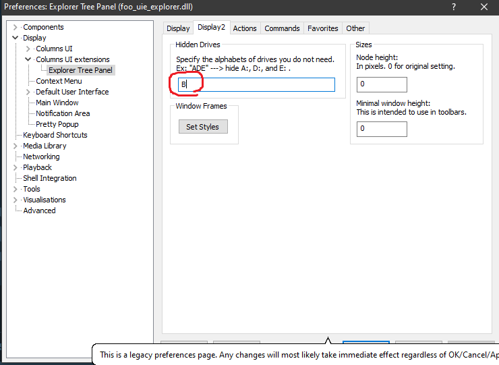Click the Set Styles button
This screenshot has width=499, height=365.
(203, 127)
